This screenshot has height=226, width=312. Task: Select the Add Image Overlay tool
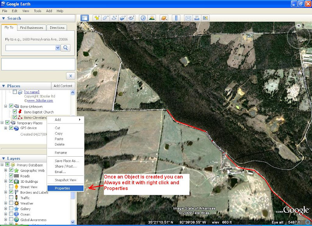[x=122, y=18]
